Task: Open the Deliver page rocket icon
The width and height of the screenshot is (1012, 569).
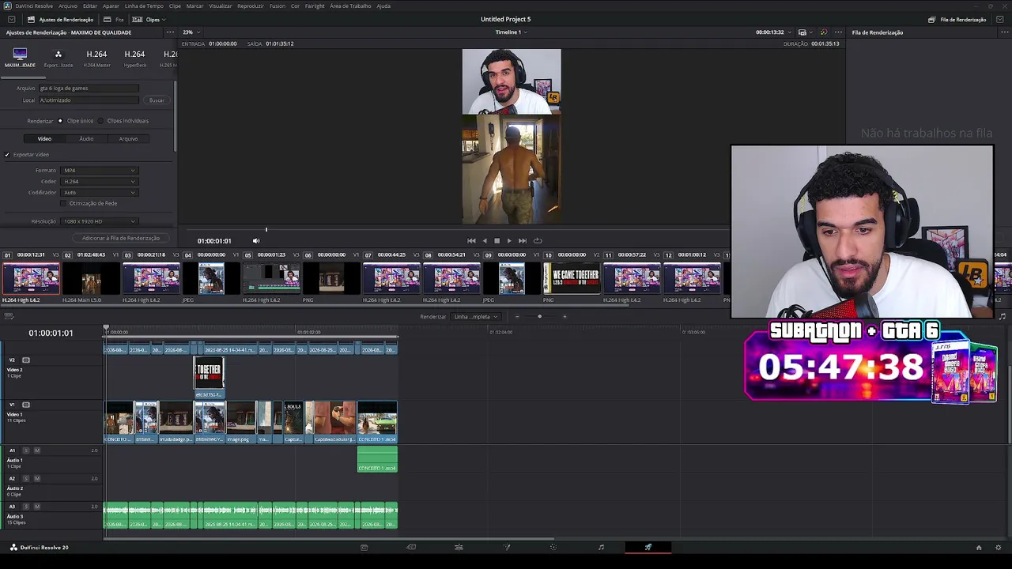Action: [648, 547]
